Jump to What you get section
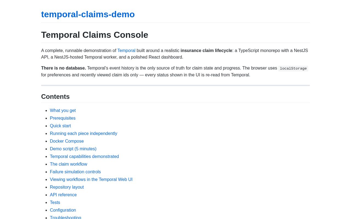Viewport: 351px width, 219px height. tap(63, 111)
